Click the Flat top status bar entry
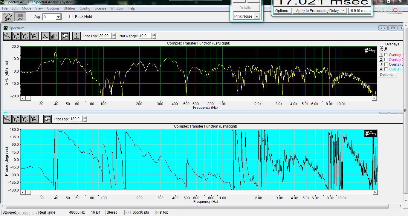 tap(166, 212)
